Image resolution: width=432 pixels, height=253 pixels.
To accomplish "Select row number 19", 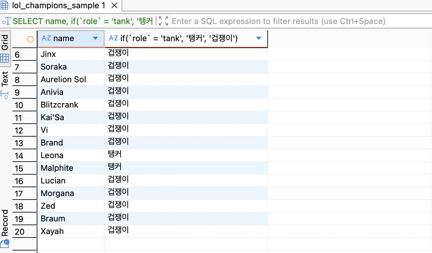I will (x=25, y=219).
